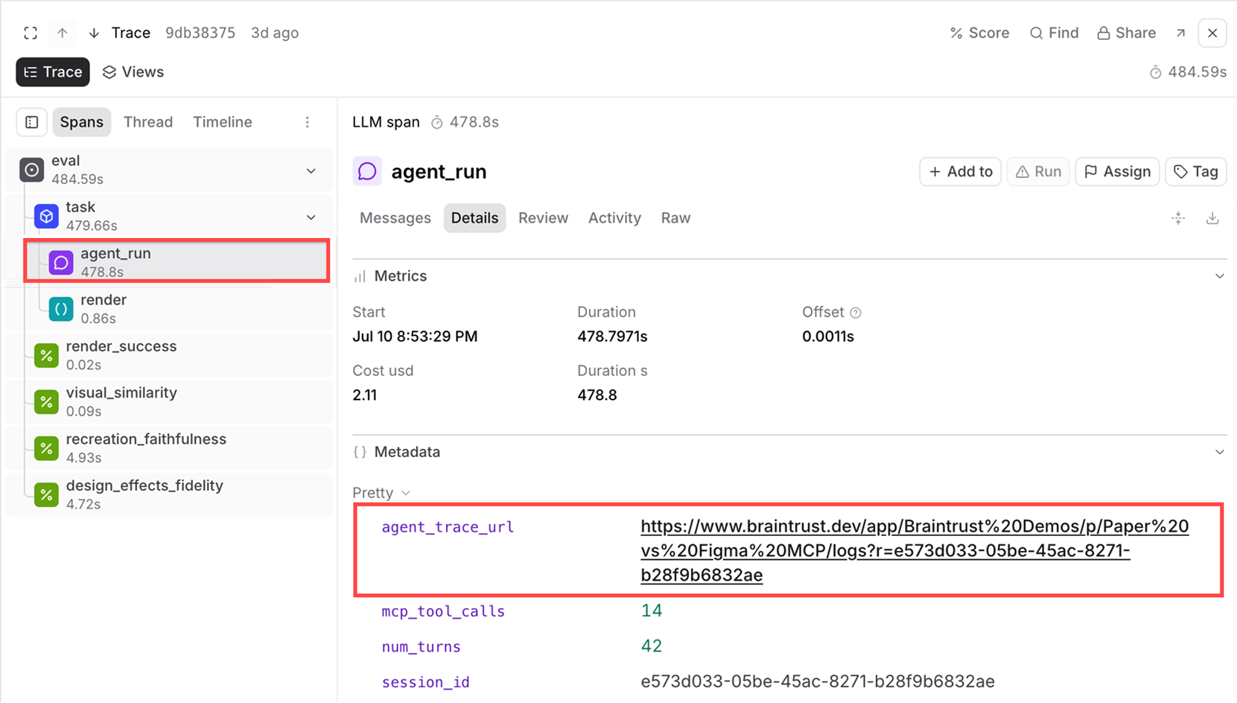Image resolution: width=1237 pixels, height=703 pixels.
Task: Go to previous trace with up arrow
Action: click(62, 33)
